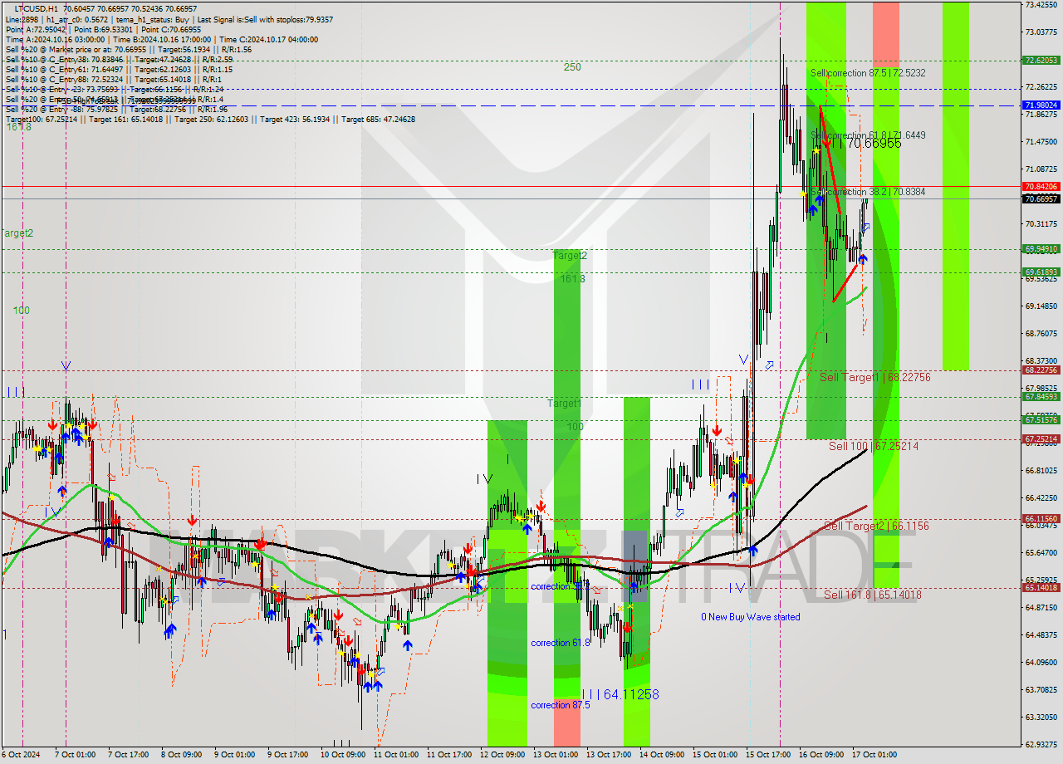The height and width of the screenshot is (764, 1063).
Task: Click the 62.93275 price scale value
Action: (x=1041, y=745)
